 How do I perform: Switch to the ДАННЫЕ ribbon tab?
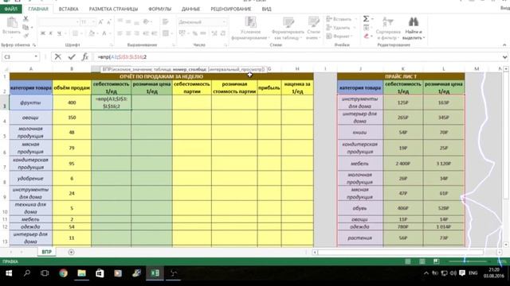(190, 9)
